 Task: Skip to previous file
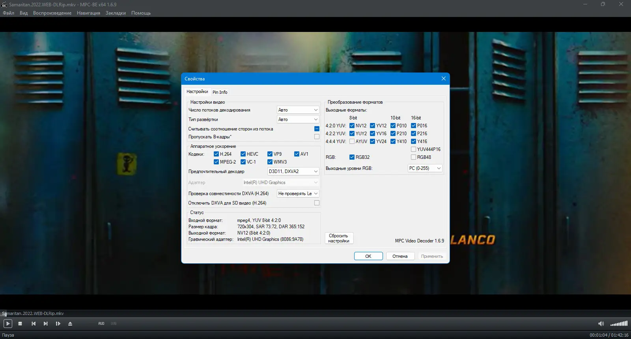(x=34, y=324)
